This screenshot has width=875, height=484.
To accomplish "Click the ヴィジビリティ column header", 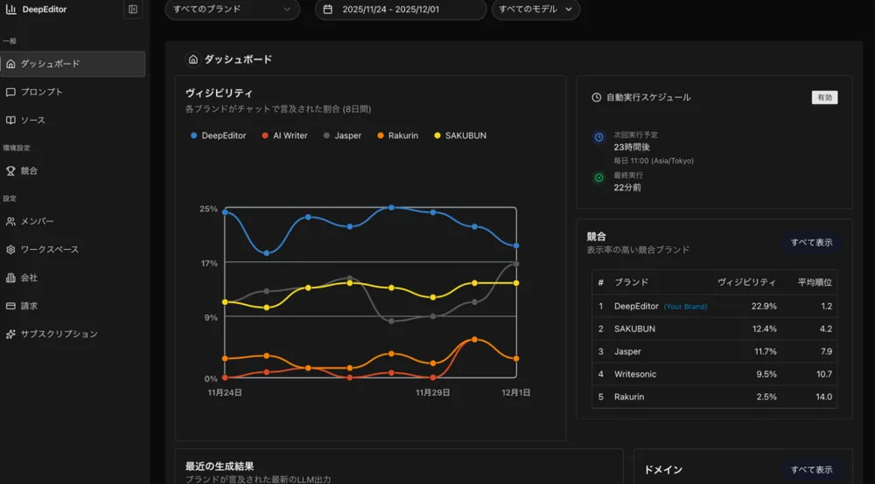I will [746, 282].
